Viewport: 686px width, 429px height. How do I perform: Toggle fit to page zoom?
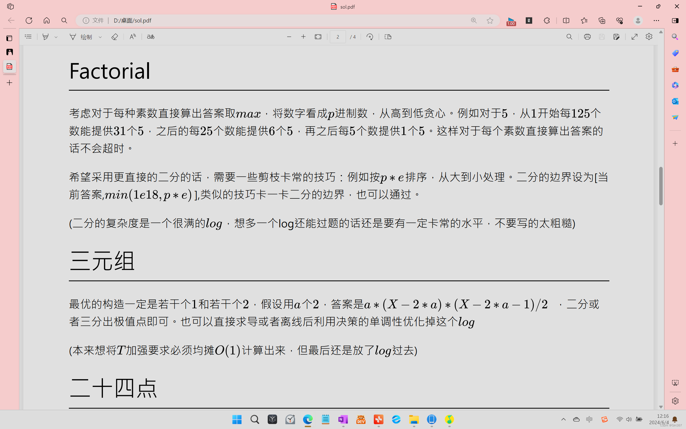[x=318, y=37]
